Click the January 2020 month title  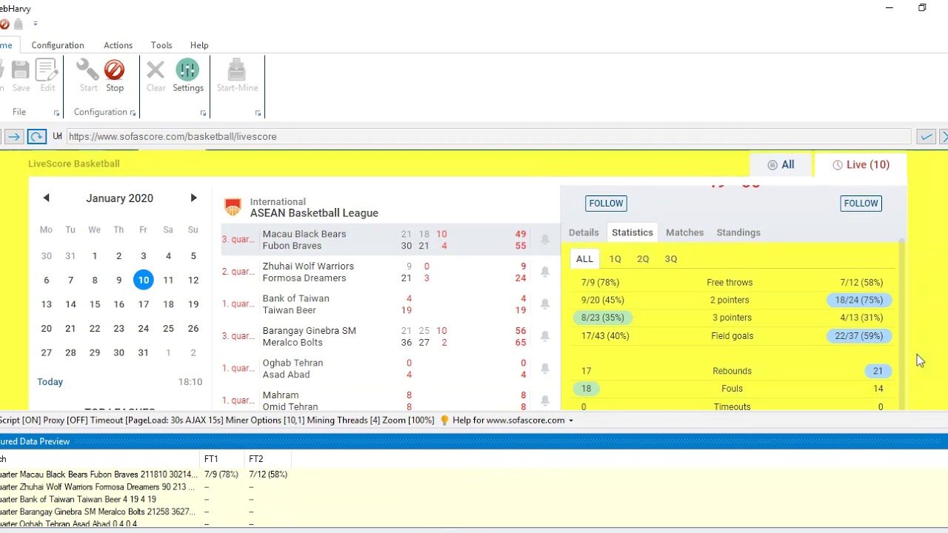pos(119,198)
